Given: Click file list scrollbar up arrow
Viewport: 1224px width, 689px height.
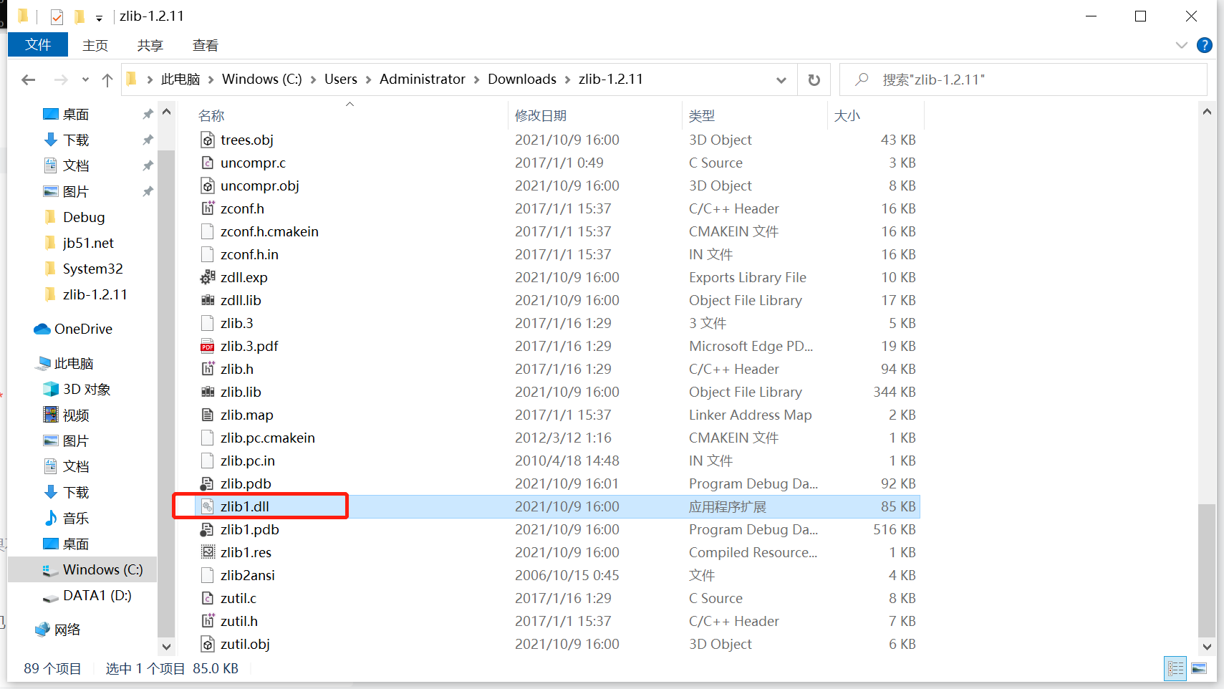Looking at the screenshot, I should 1207,111.
